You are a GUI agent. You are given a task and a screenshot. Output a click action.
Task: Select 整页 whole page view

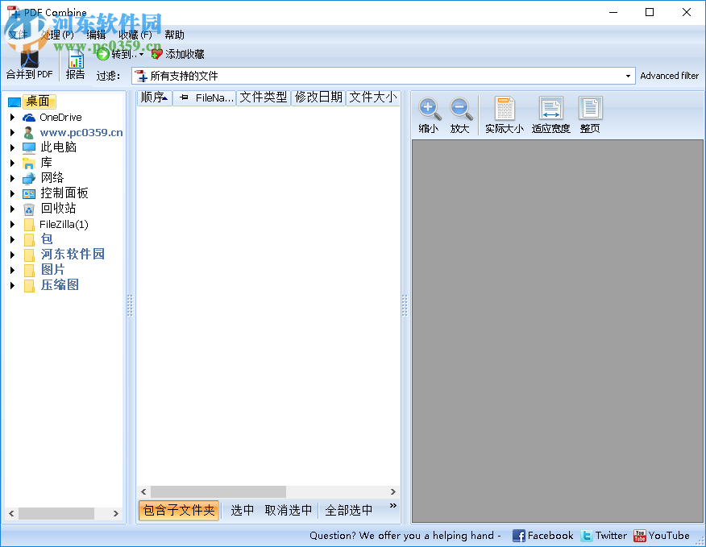590,113
